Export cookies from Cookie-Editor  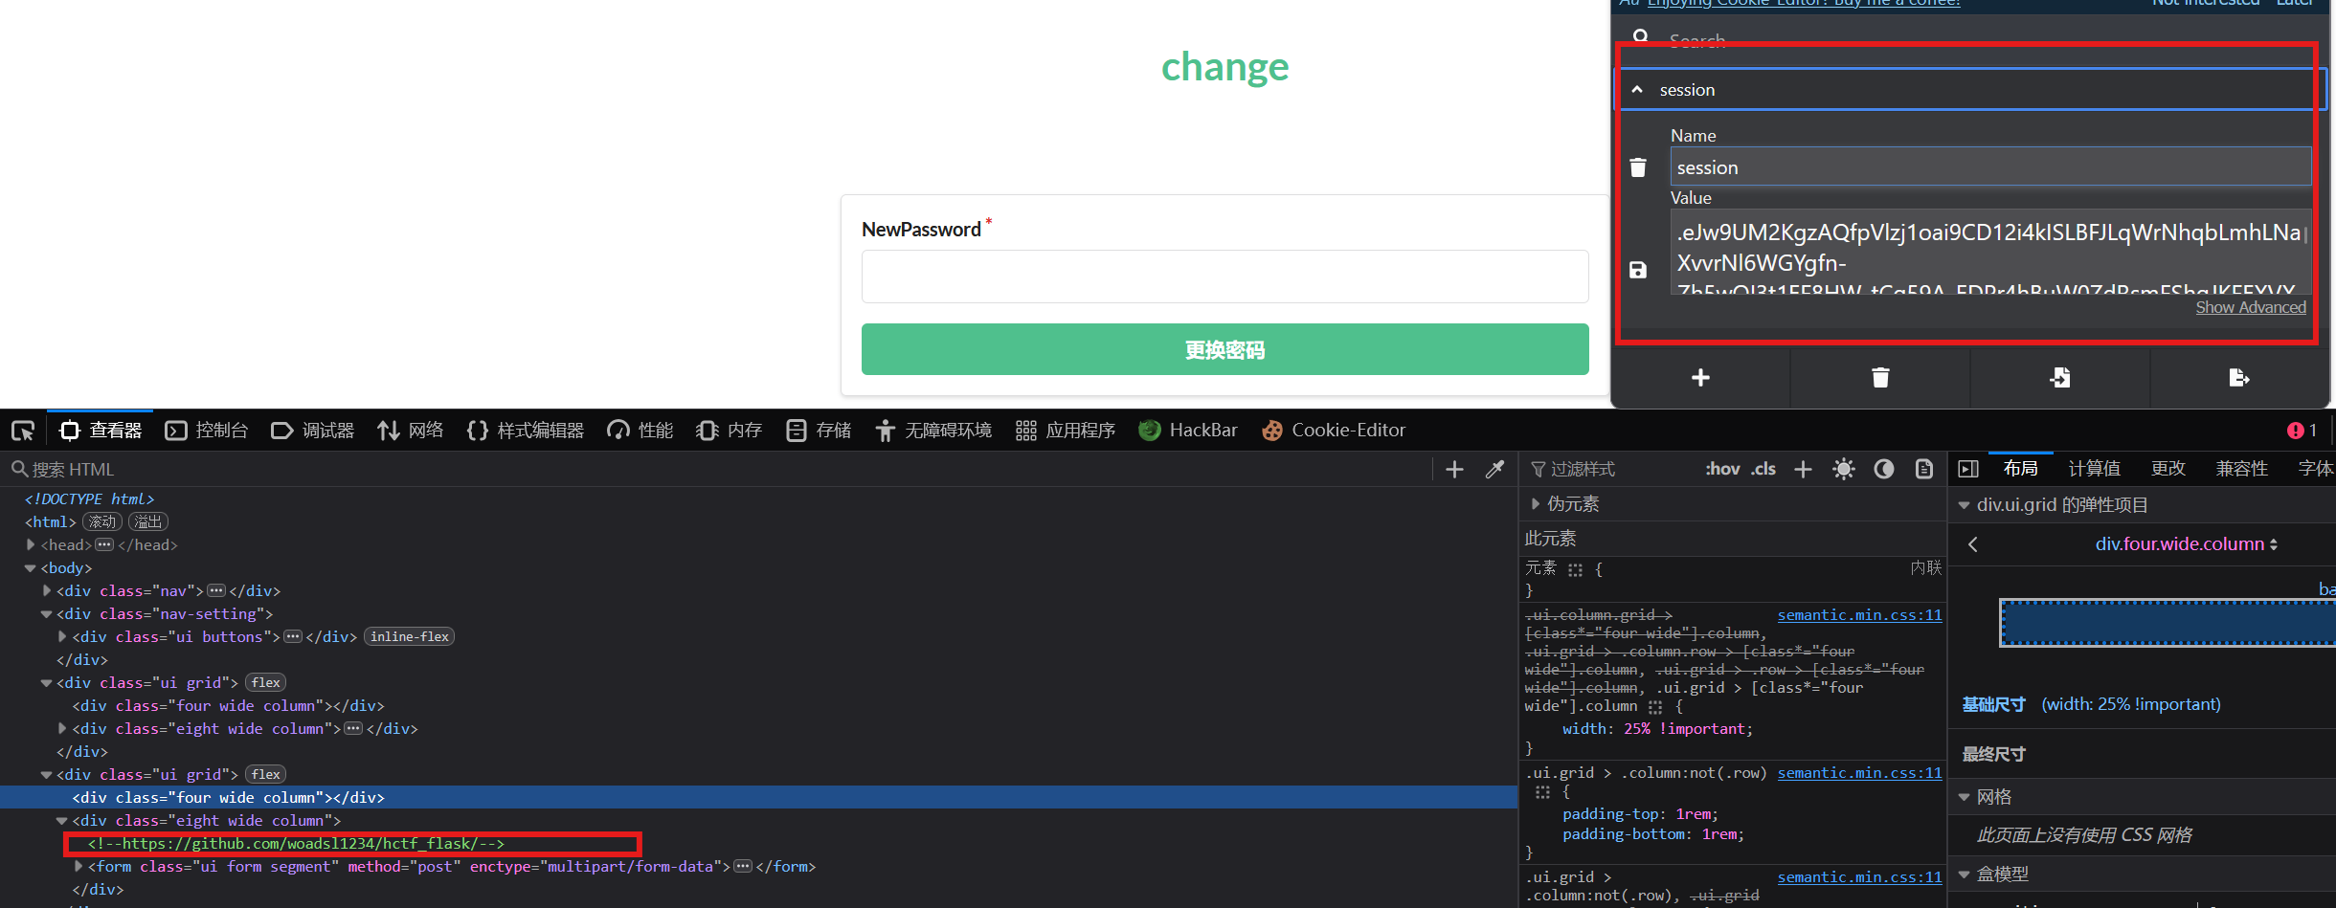click(x=2239, y=378)
